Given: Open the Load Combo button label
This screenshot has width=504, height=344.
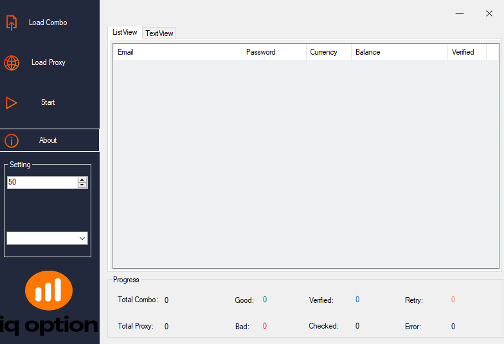Looking at the screenshot, I should click(48, 23).
